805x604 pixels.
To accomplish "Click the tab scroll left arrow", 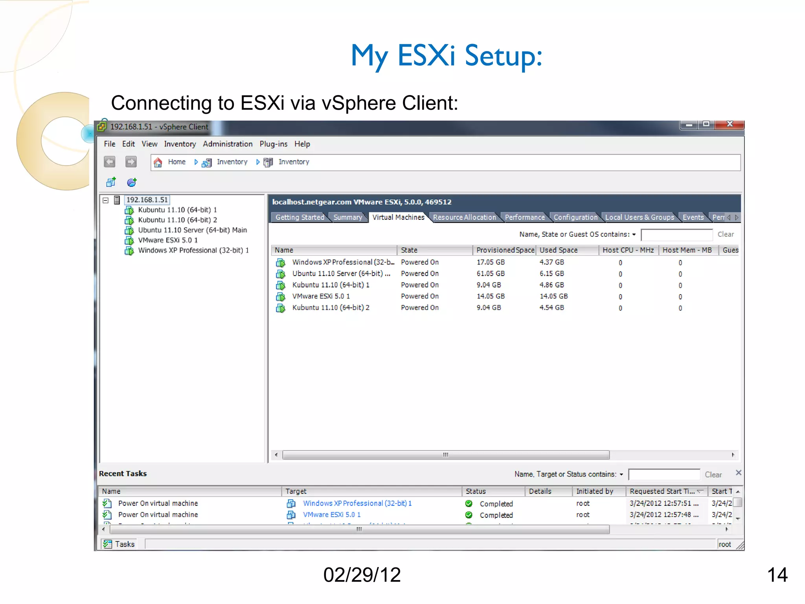I will [x=729, y=217].
